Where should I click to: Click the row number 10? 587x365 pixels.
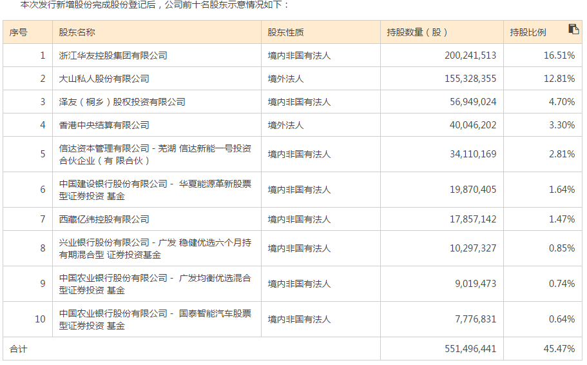coord(40,319)
